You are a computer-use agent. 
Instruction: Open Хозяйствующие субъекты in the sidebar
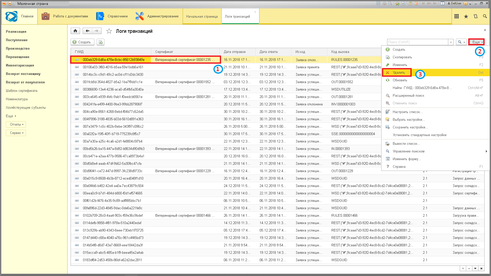pyautogui.click(x=26, y=108)
